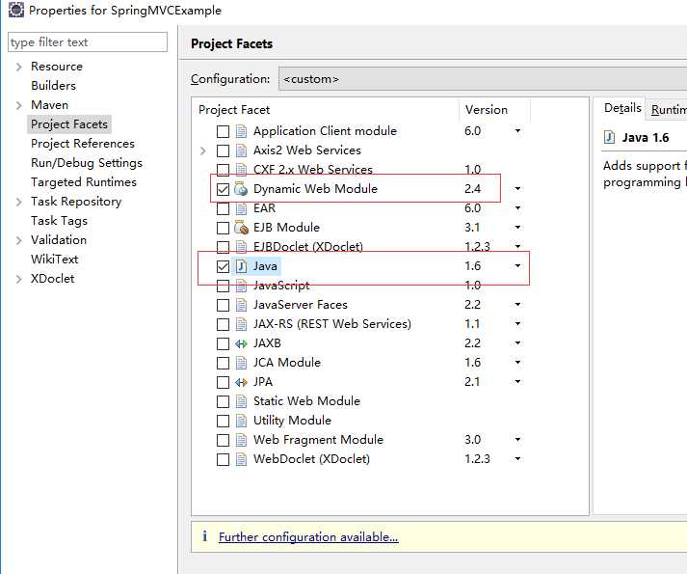Click the JAX-RS facet file icon
This screenshot has width=687, height=574.
[x=241, y=324]
